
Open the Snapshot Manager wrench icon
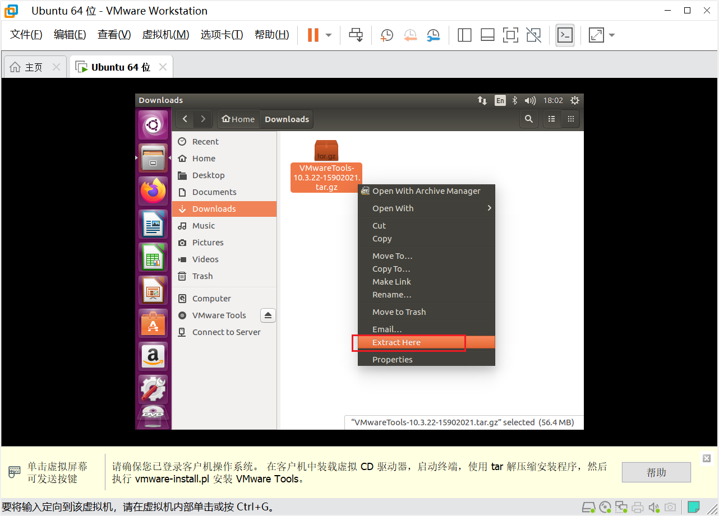point(433,35)
